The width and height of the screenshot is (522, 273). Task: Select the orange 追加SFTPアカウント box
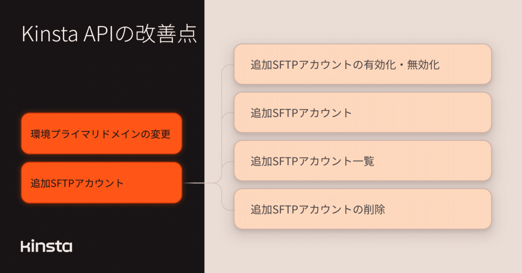coord(101,182)
